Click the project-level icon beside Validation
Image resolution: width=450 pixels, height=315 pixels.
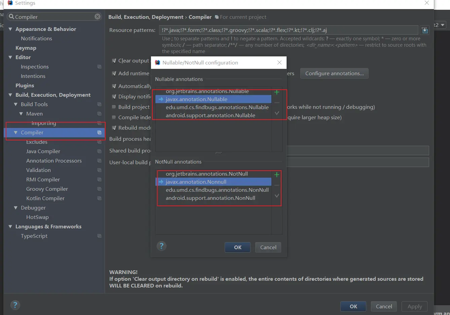(99, 170)
